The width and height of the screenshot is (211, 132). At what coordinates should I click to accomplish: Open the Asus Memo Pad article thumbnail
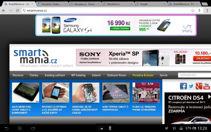pyautogui.click(x=26, y=93)
